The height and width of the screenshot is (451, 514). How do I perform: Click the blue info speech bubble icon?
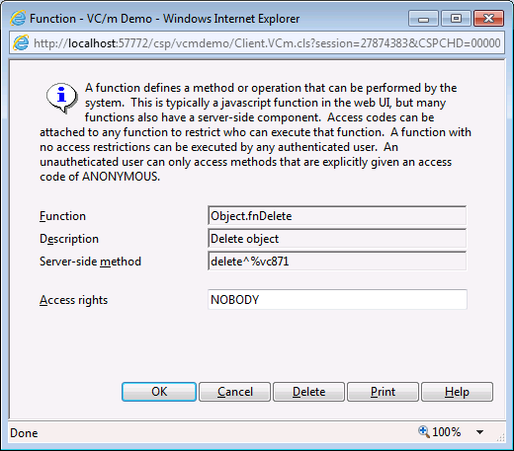point(61,98)
